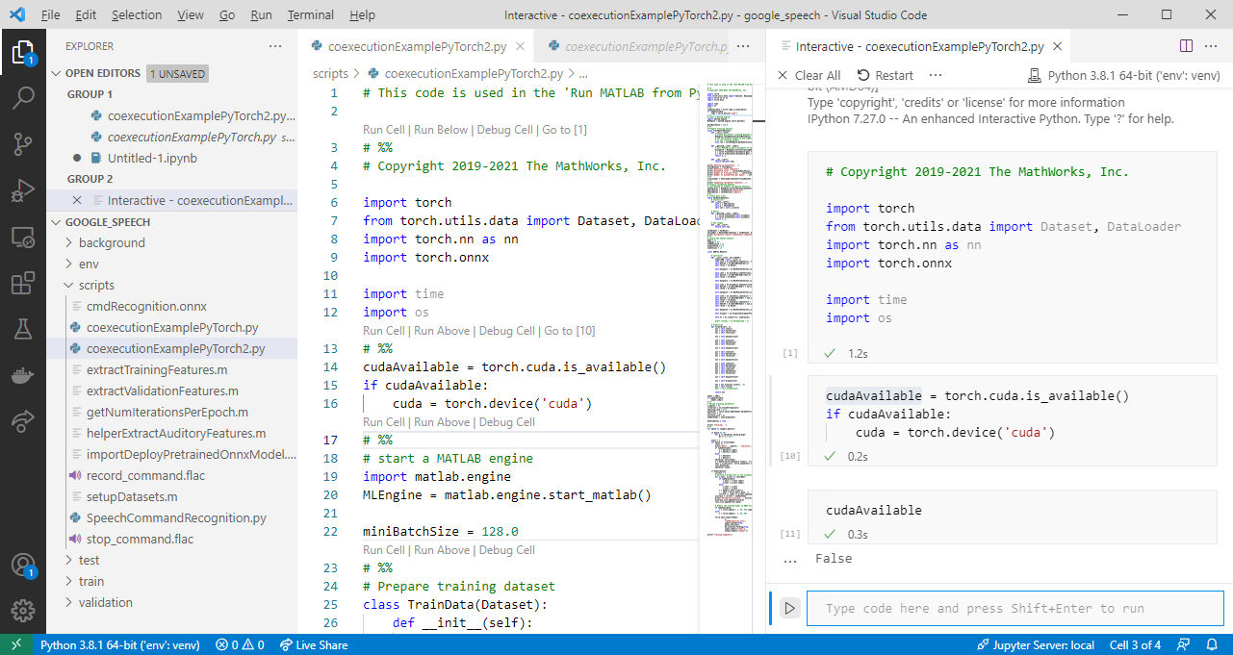Select kernel Python 3.8.1 64-bit picker
The width and height of the screenshot is (1233, 655).
pos(1124,75)
